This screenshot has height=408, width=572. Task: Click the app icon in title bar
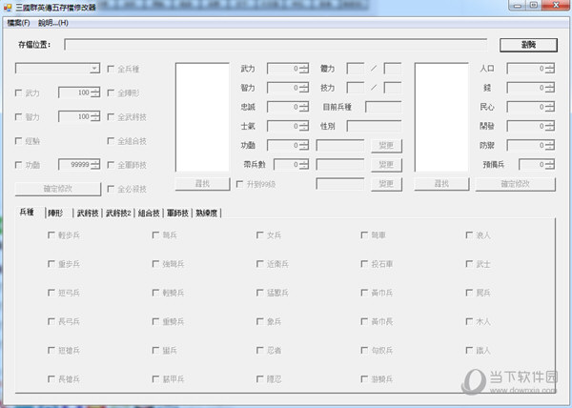click(7, 7)
